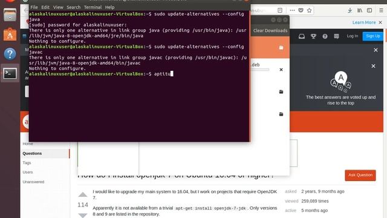The height and width of the screenshot is (218, 387).
Task: Click '2 years, 9 months ago' asked text
Action: click(x=322, y=191)
